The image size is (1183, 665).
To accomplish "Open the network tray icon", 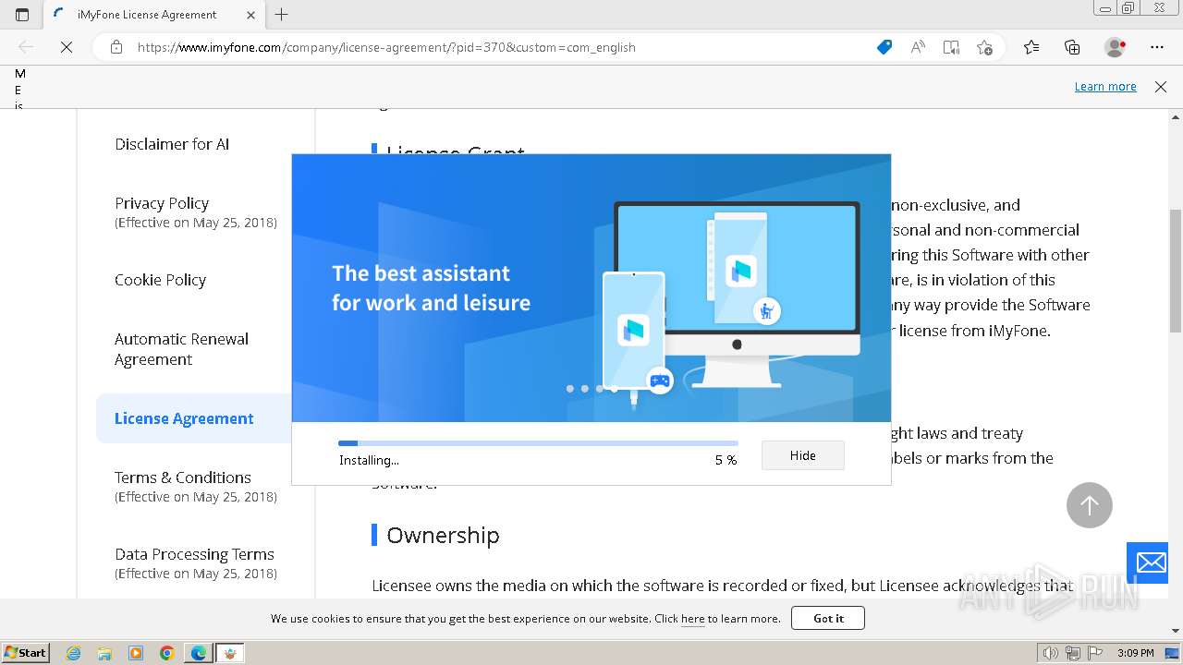I will click(1073, 653).
